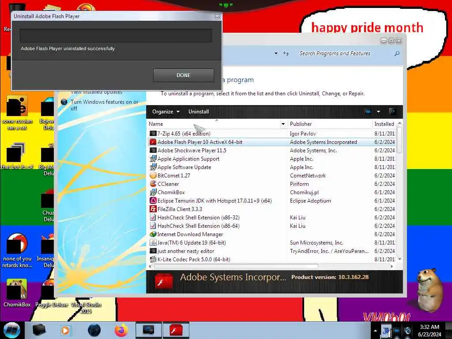This screenshot has width=452, height=339.
Task: Click the taskbar clock showing 3:32 AM
Action: (429, 330)
